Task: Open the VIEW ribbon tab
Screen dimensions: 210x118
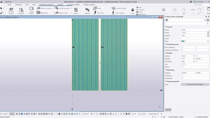Action: coord(34,5)
